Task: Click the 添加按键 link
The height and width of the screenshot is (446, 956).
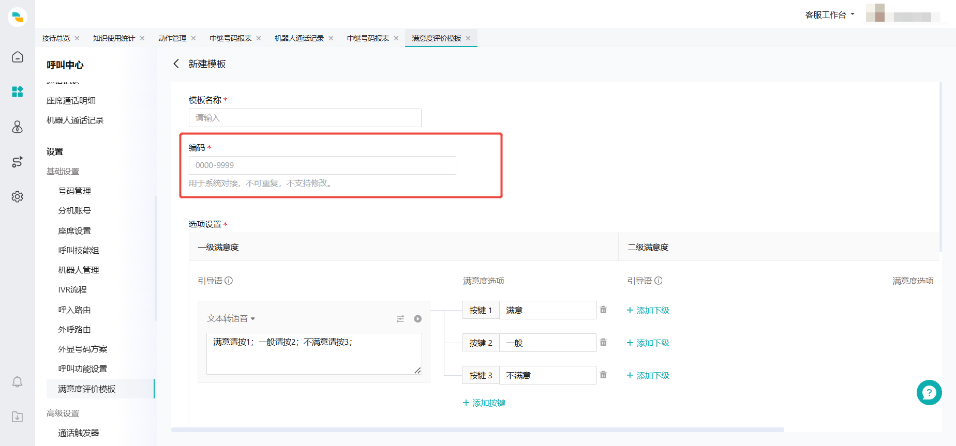Action: (x=484, y=403)
